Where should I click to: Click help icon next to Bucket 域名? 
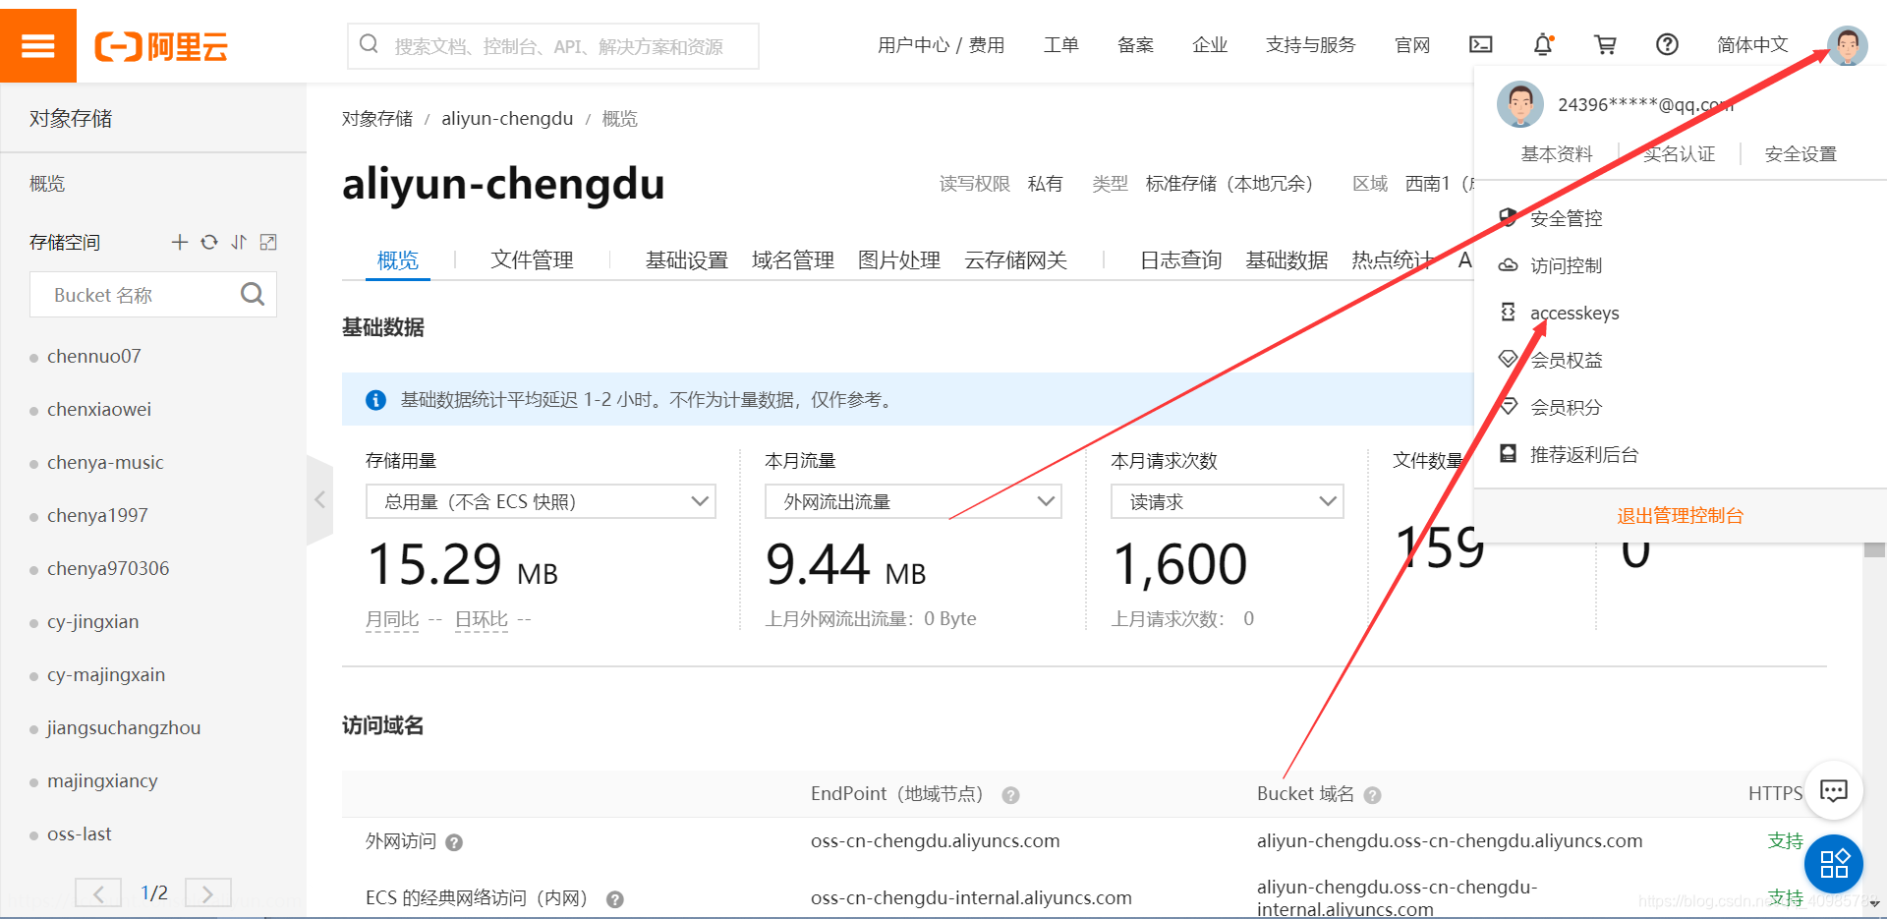point(1372,795)
